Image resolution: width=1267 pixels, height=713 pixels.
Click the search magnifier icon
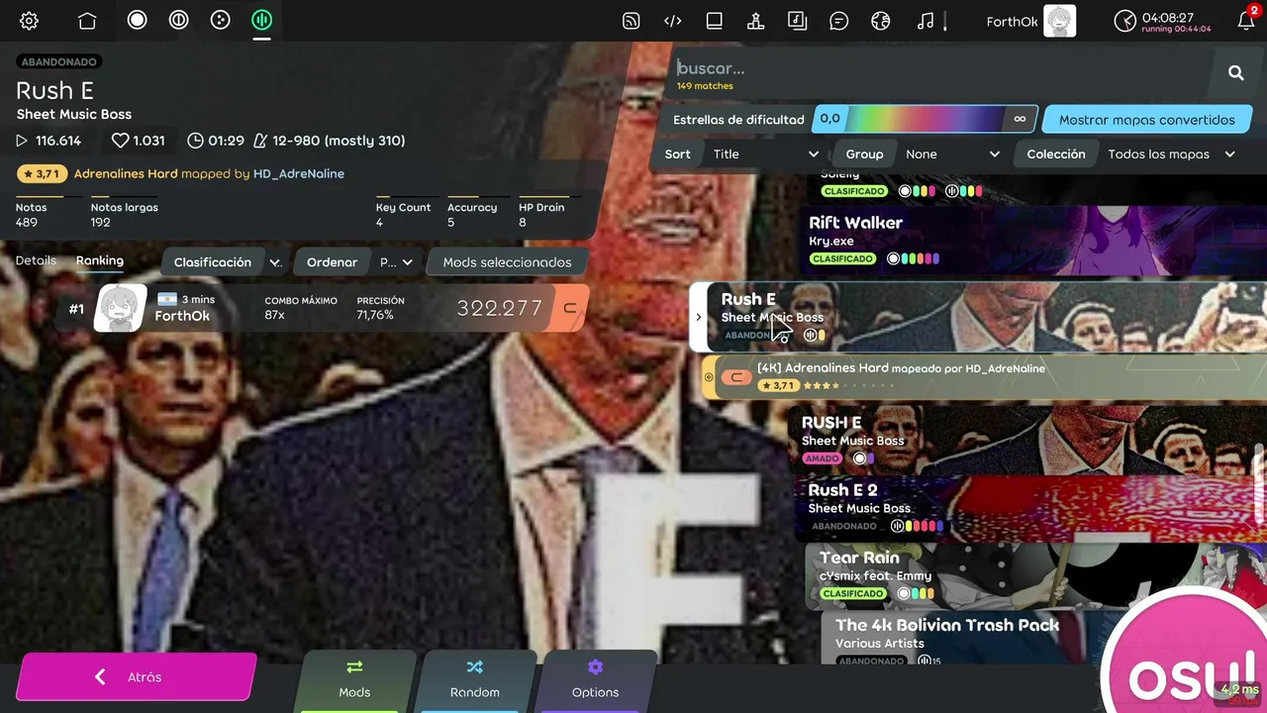pyautogui.click(x=1236, y=72)
